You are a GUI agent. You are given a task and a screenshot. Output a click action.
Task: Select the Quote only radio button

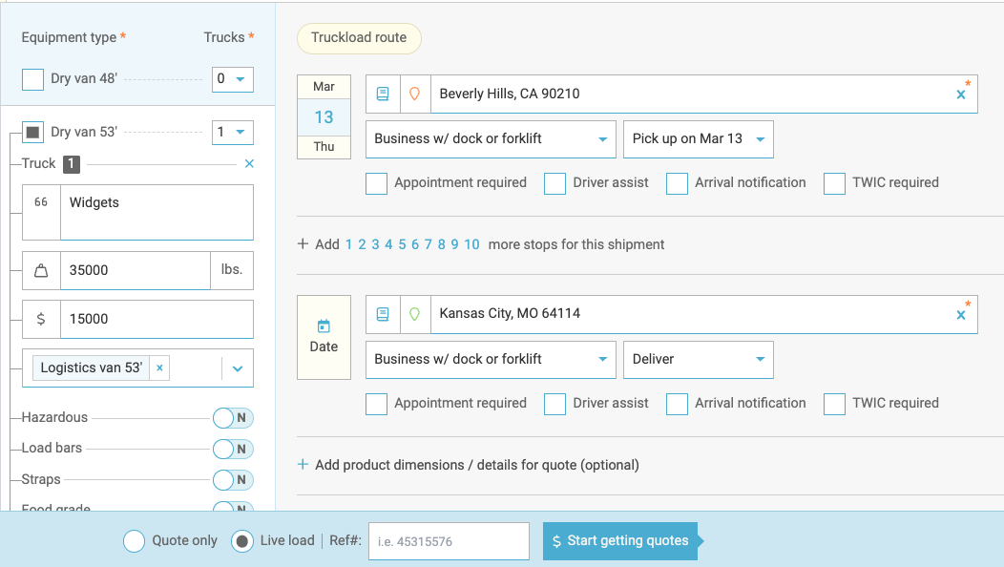coord(135,541)
